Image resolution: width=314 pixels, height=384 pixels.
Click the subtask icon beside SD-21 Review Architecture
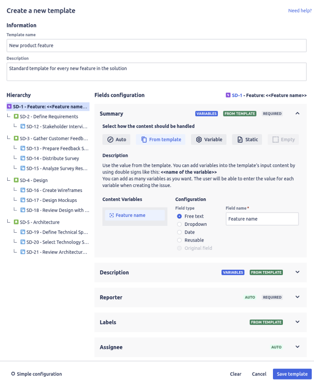tap(23, 252)
